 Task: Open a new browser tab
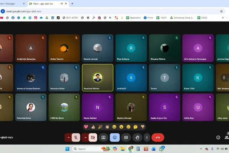[x=72, y=4]
